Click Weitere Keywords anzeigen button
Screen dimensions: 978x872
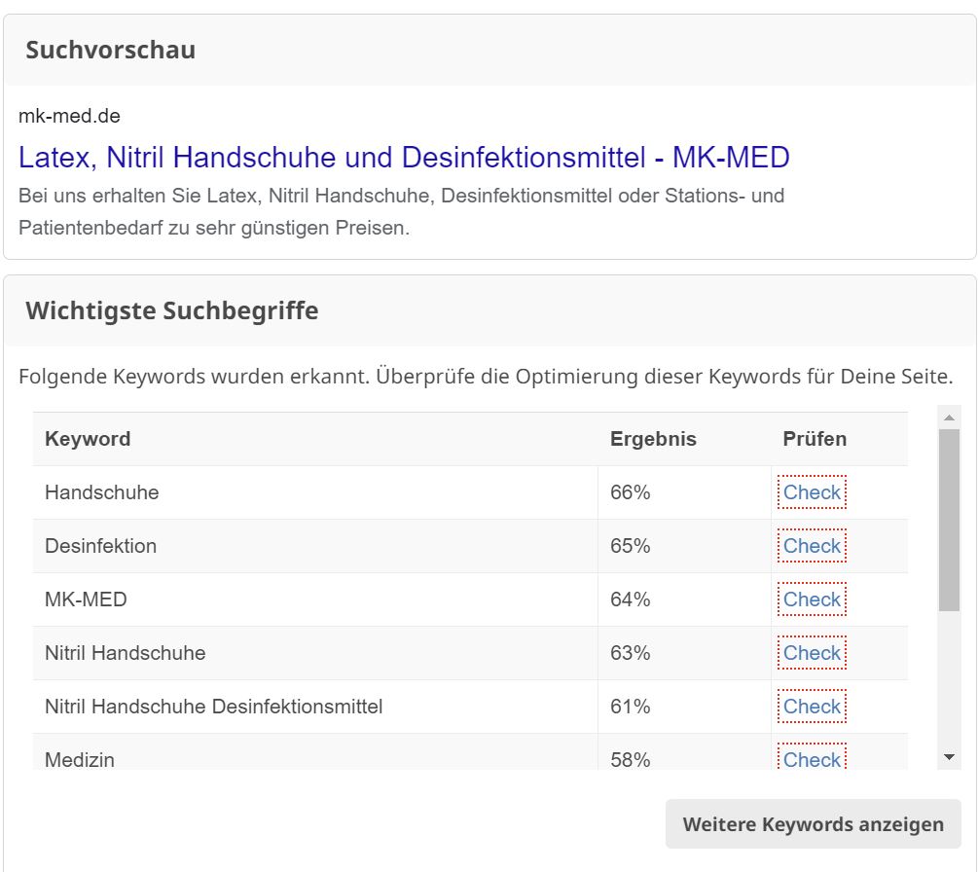814,824
